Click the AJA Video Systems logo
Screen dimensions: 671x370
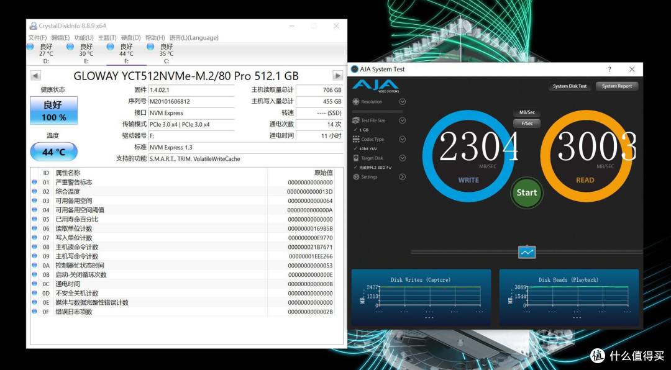click(375, 86)
